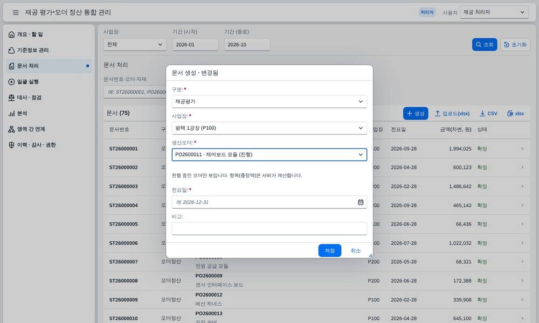Click the 기간 (시작) field 2026-01

point(195,45)
